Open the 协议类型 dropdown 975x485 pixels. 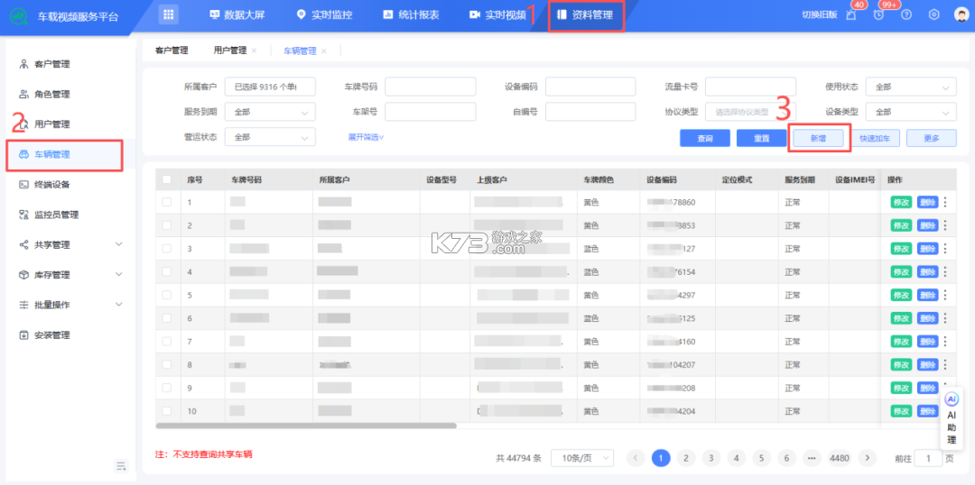[x=750, y=113]
